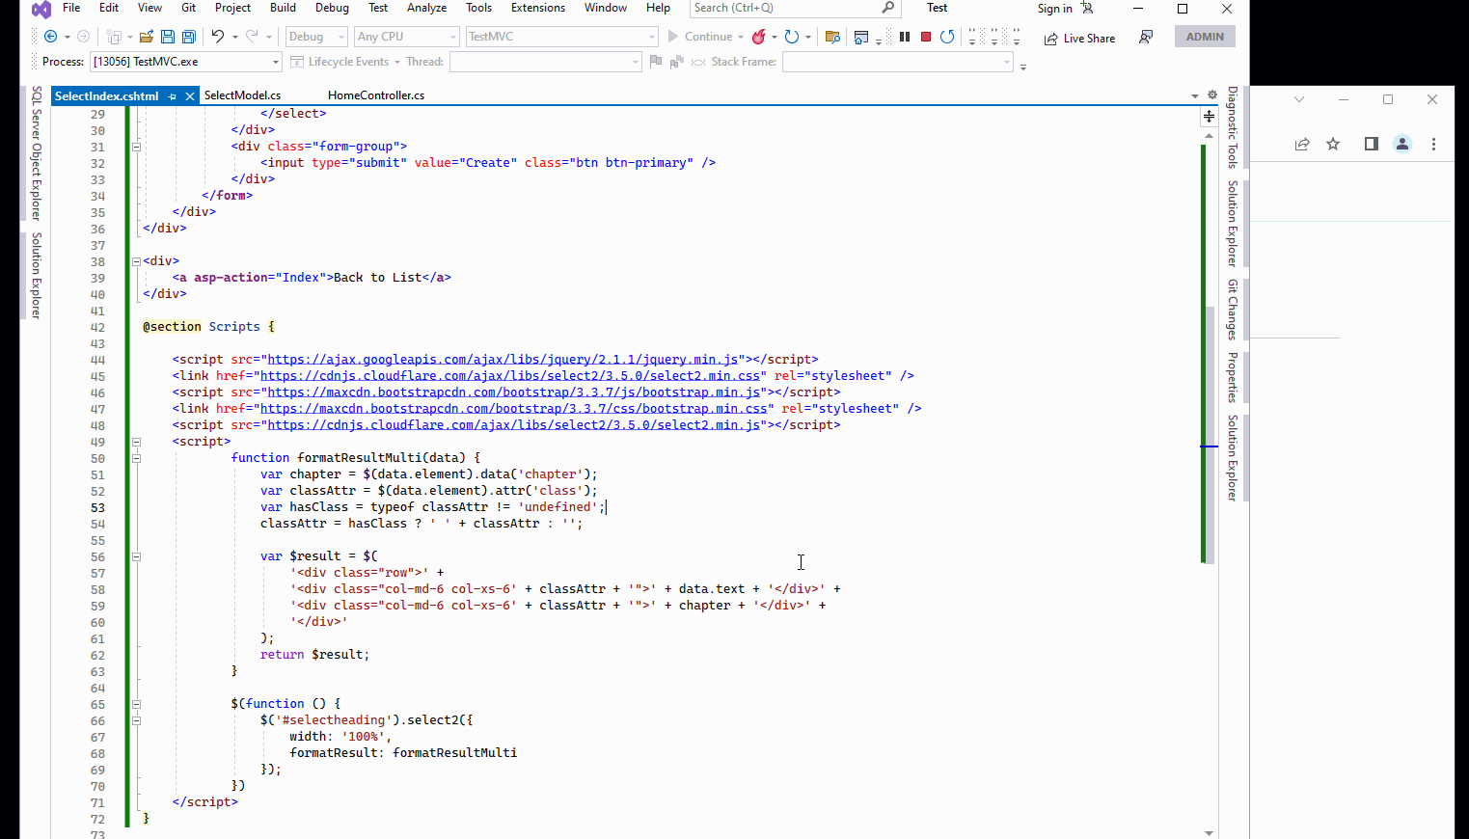Click the Redo arrow icon
This screenshot has height=839, width=1469.
point(252,37)
